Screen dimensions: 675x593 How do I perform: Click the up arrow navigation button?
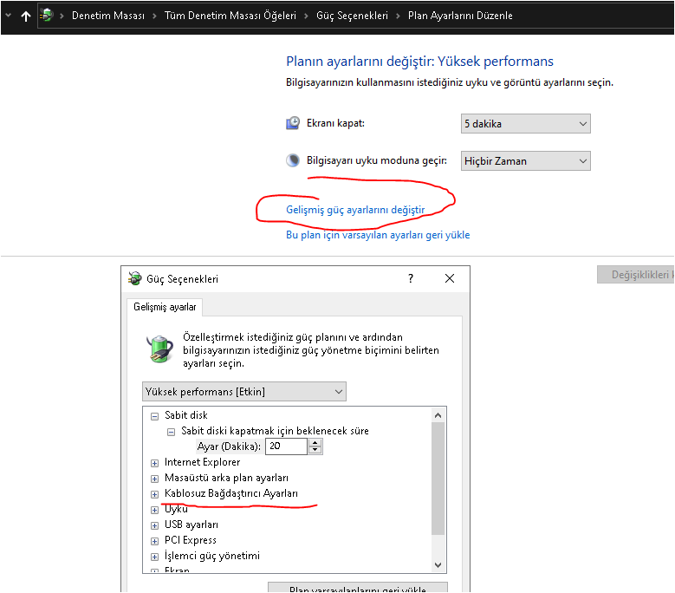click(x=26, y=16)
